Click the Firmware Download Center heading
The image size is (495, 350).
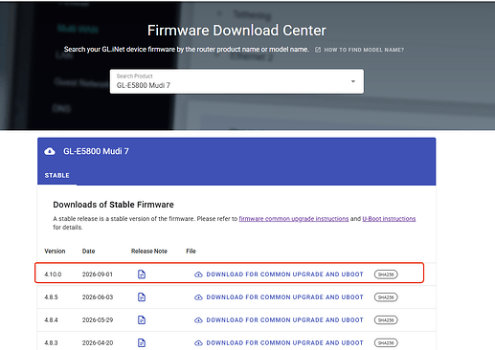[x=236, y=31]
